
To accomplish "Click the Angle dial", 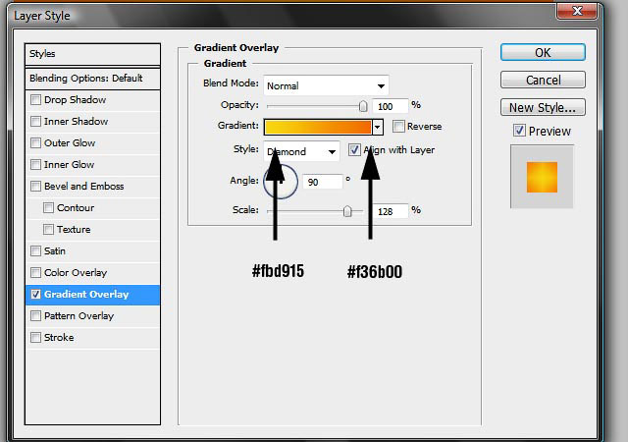I will click(281, 182).
